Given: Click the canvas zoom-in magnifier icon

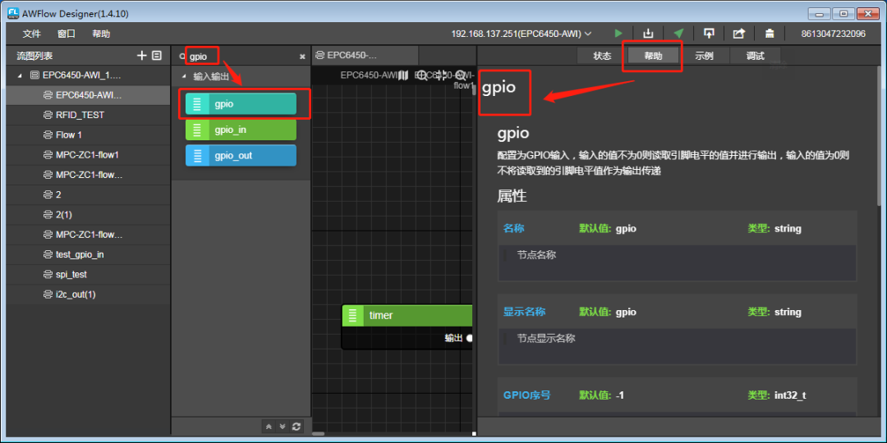Looking at the screenshot, I should point(422,75).
